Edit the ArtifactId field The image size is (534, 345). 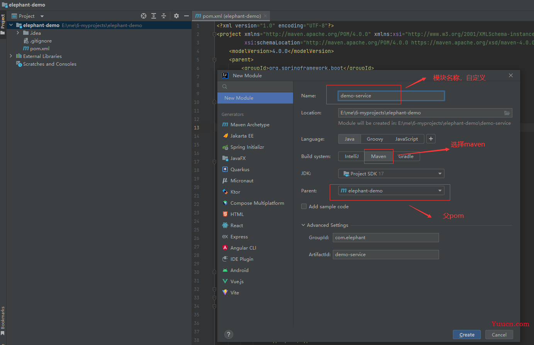click(x=386, y=254)
